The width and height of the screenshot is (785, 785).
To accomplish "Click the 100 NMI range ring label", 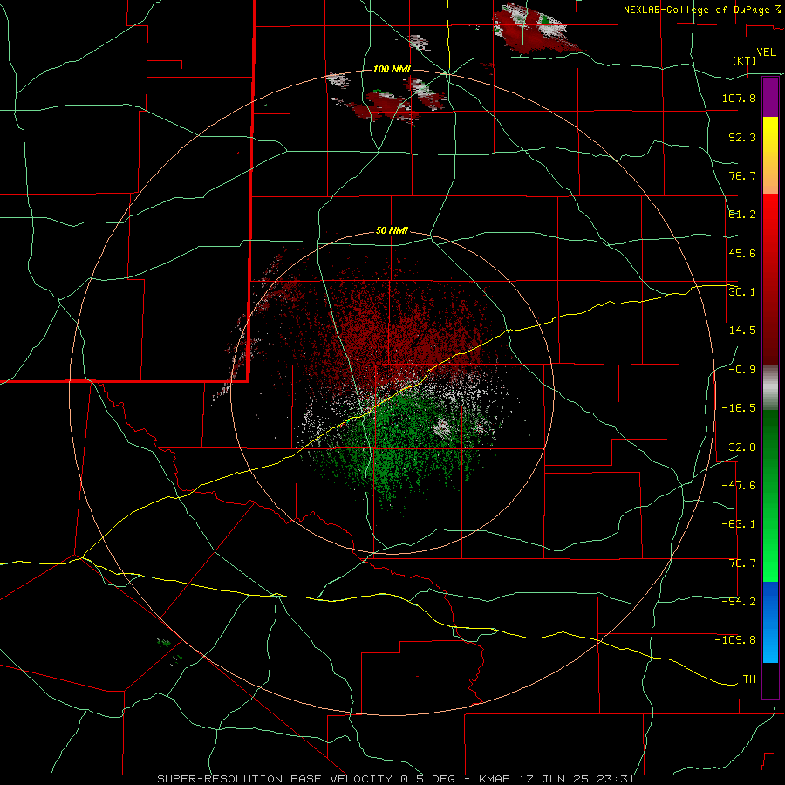I will (392, 69).
